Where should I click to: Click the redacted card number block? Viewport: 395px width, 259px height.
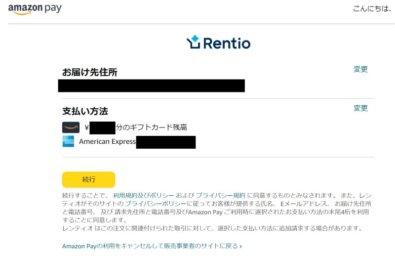coord(166,142)
